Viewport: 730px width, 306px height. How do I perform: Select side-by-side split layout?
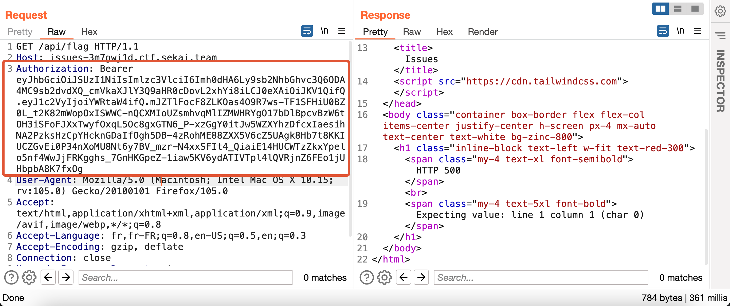pos(660,9)
